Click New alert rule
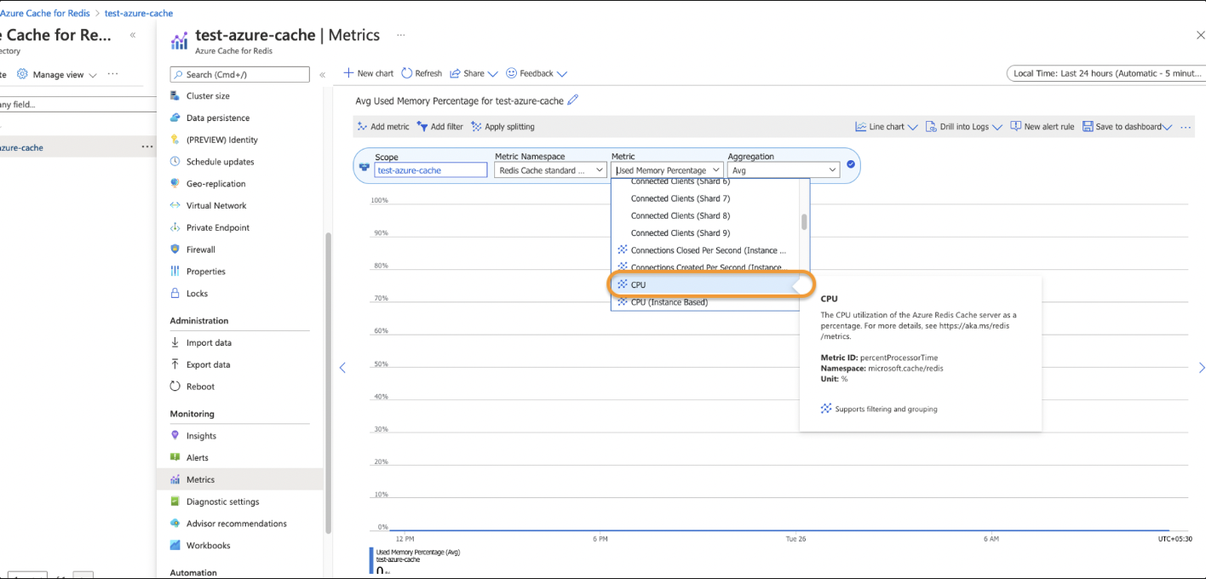 pos(1042,127)
